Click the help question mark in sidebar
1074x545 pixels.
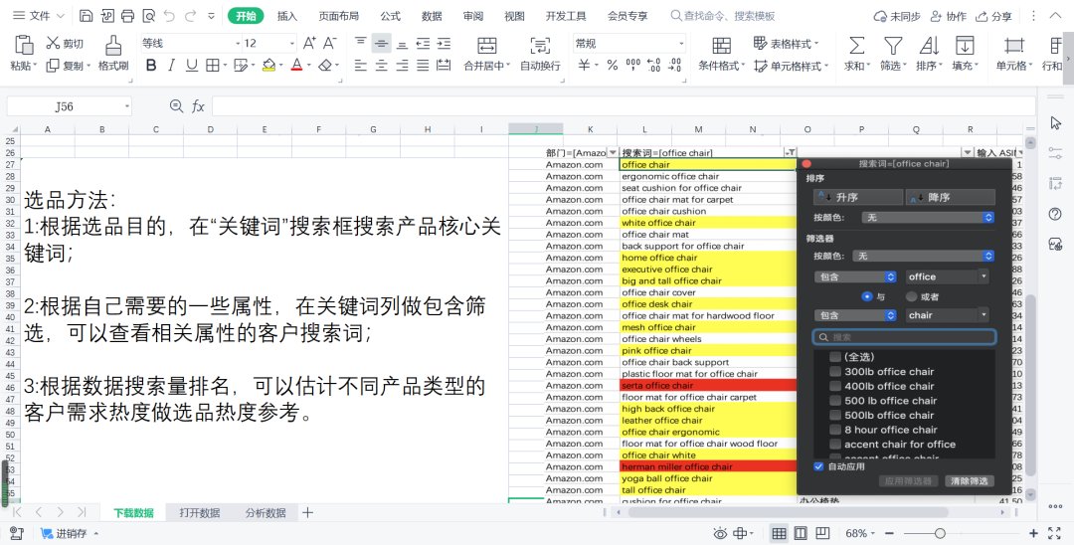[x=1055, y=214]
